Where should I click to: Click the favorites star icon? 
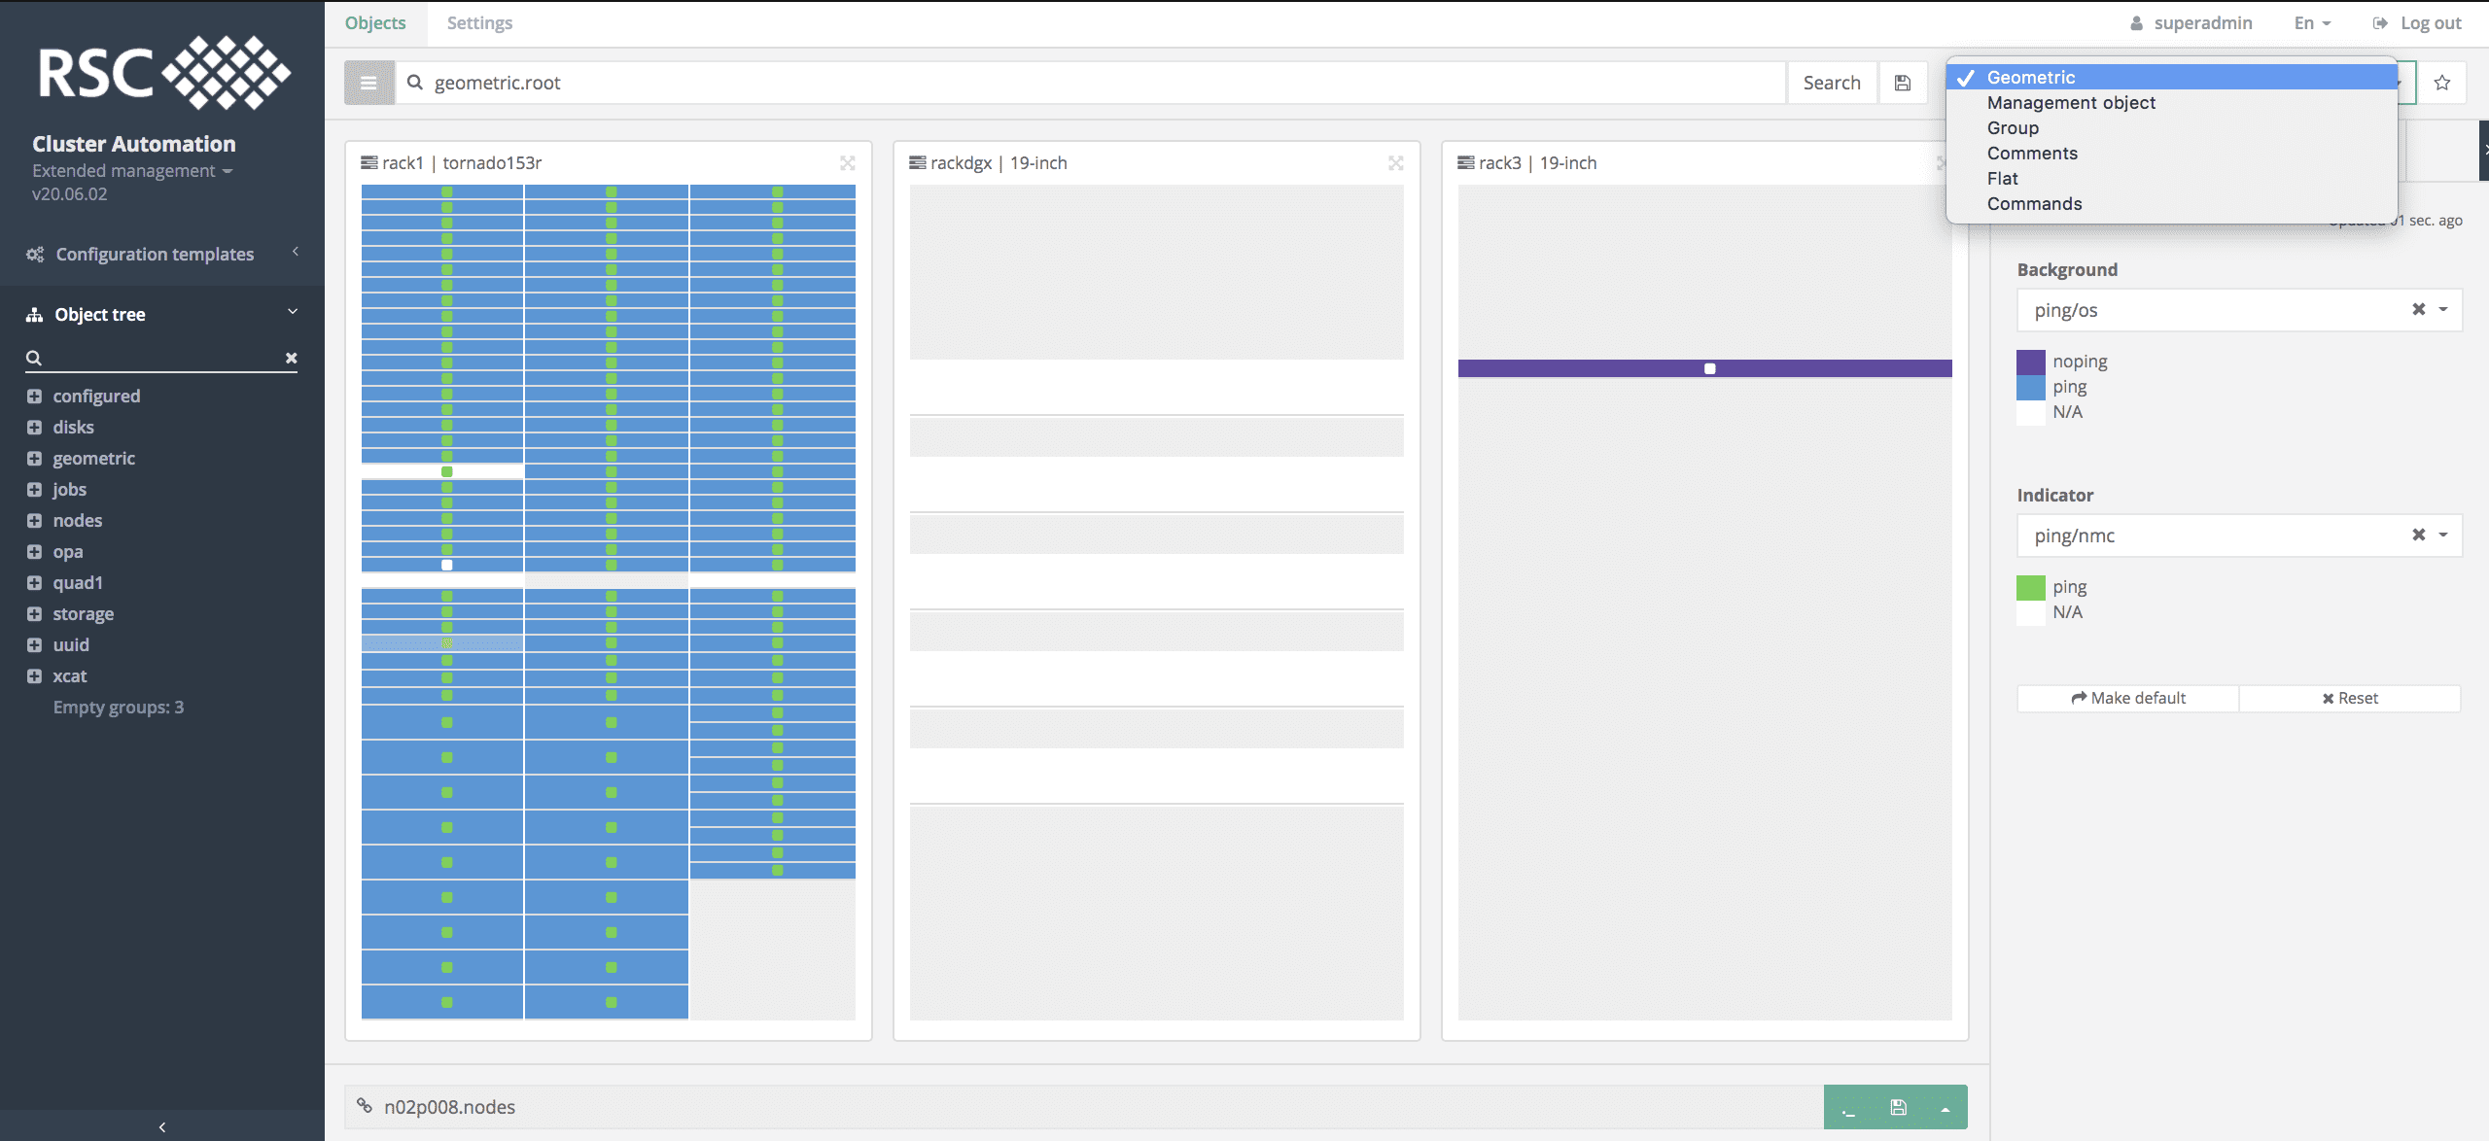[2441, 83]
